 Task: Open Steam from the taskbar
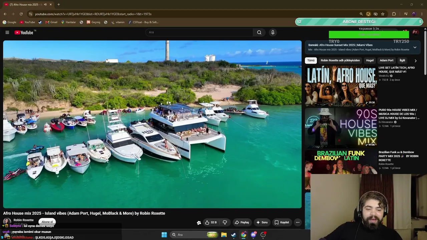pos(234,235)
